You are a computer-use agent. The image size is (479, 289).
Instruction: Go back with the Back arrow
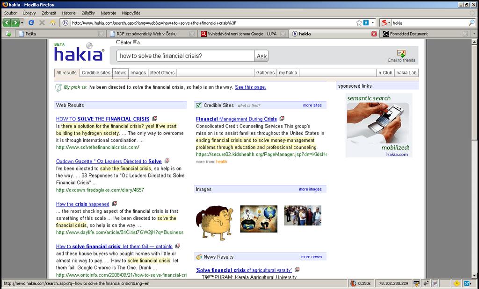[x=7, y=22]
